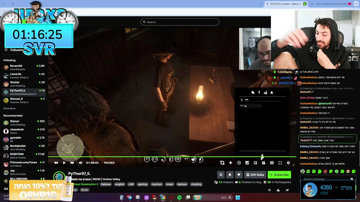Click the crop icon in player controls
The width and height of the screenshot is (360, 202).
click(222, 163)
